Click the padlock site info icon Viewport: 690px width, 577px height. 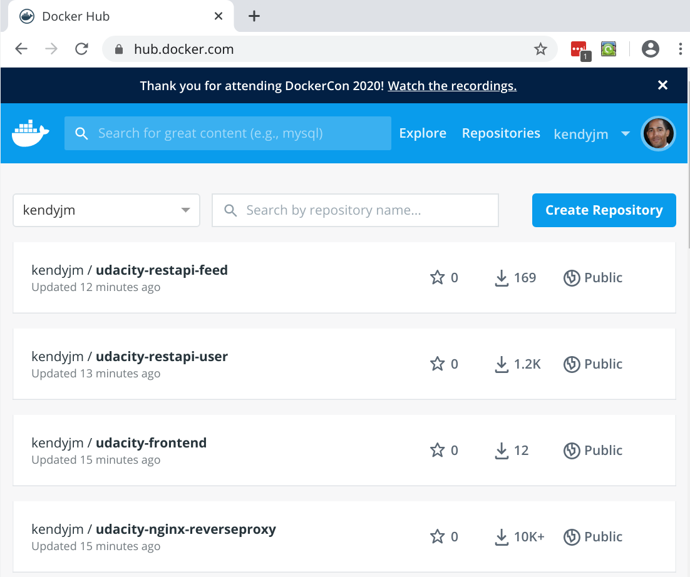pos(119,49)
